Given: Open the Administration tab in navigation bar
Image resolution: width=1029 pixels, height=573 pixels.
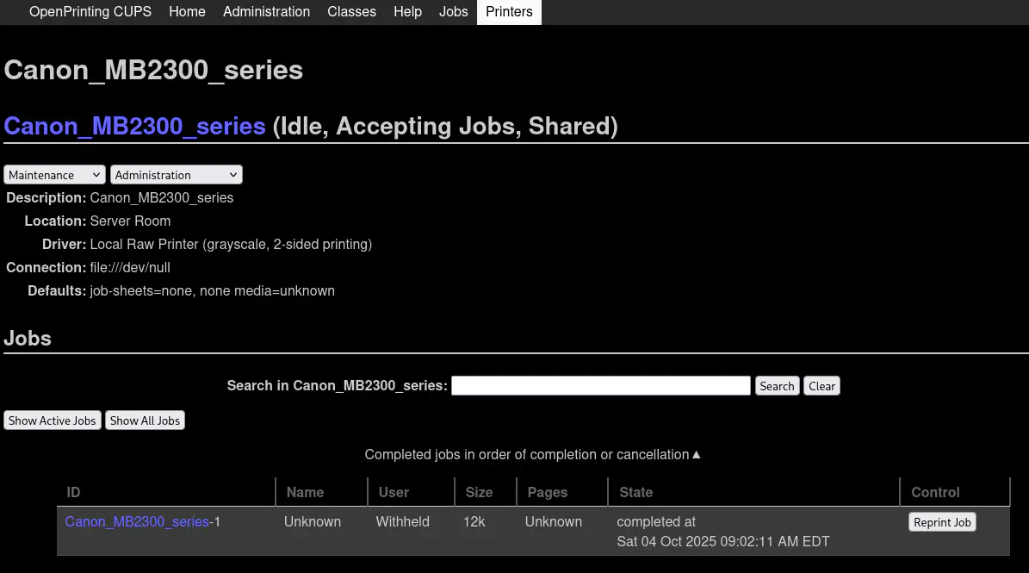Looking at the screenshot, I should [266, 12].
